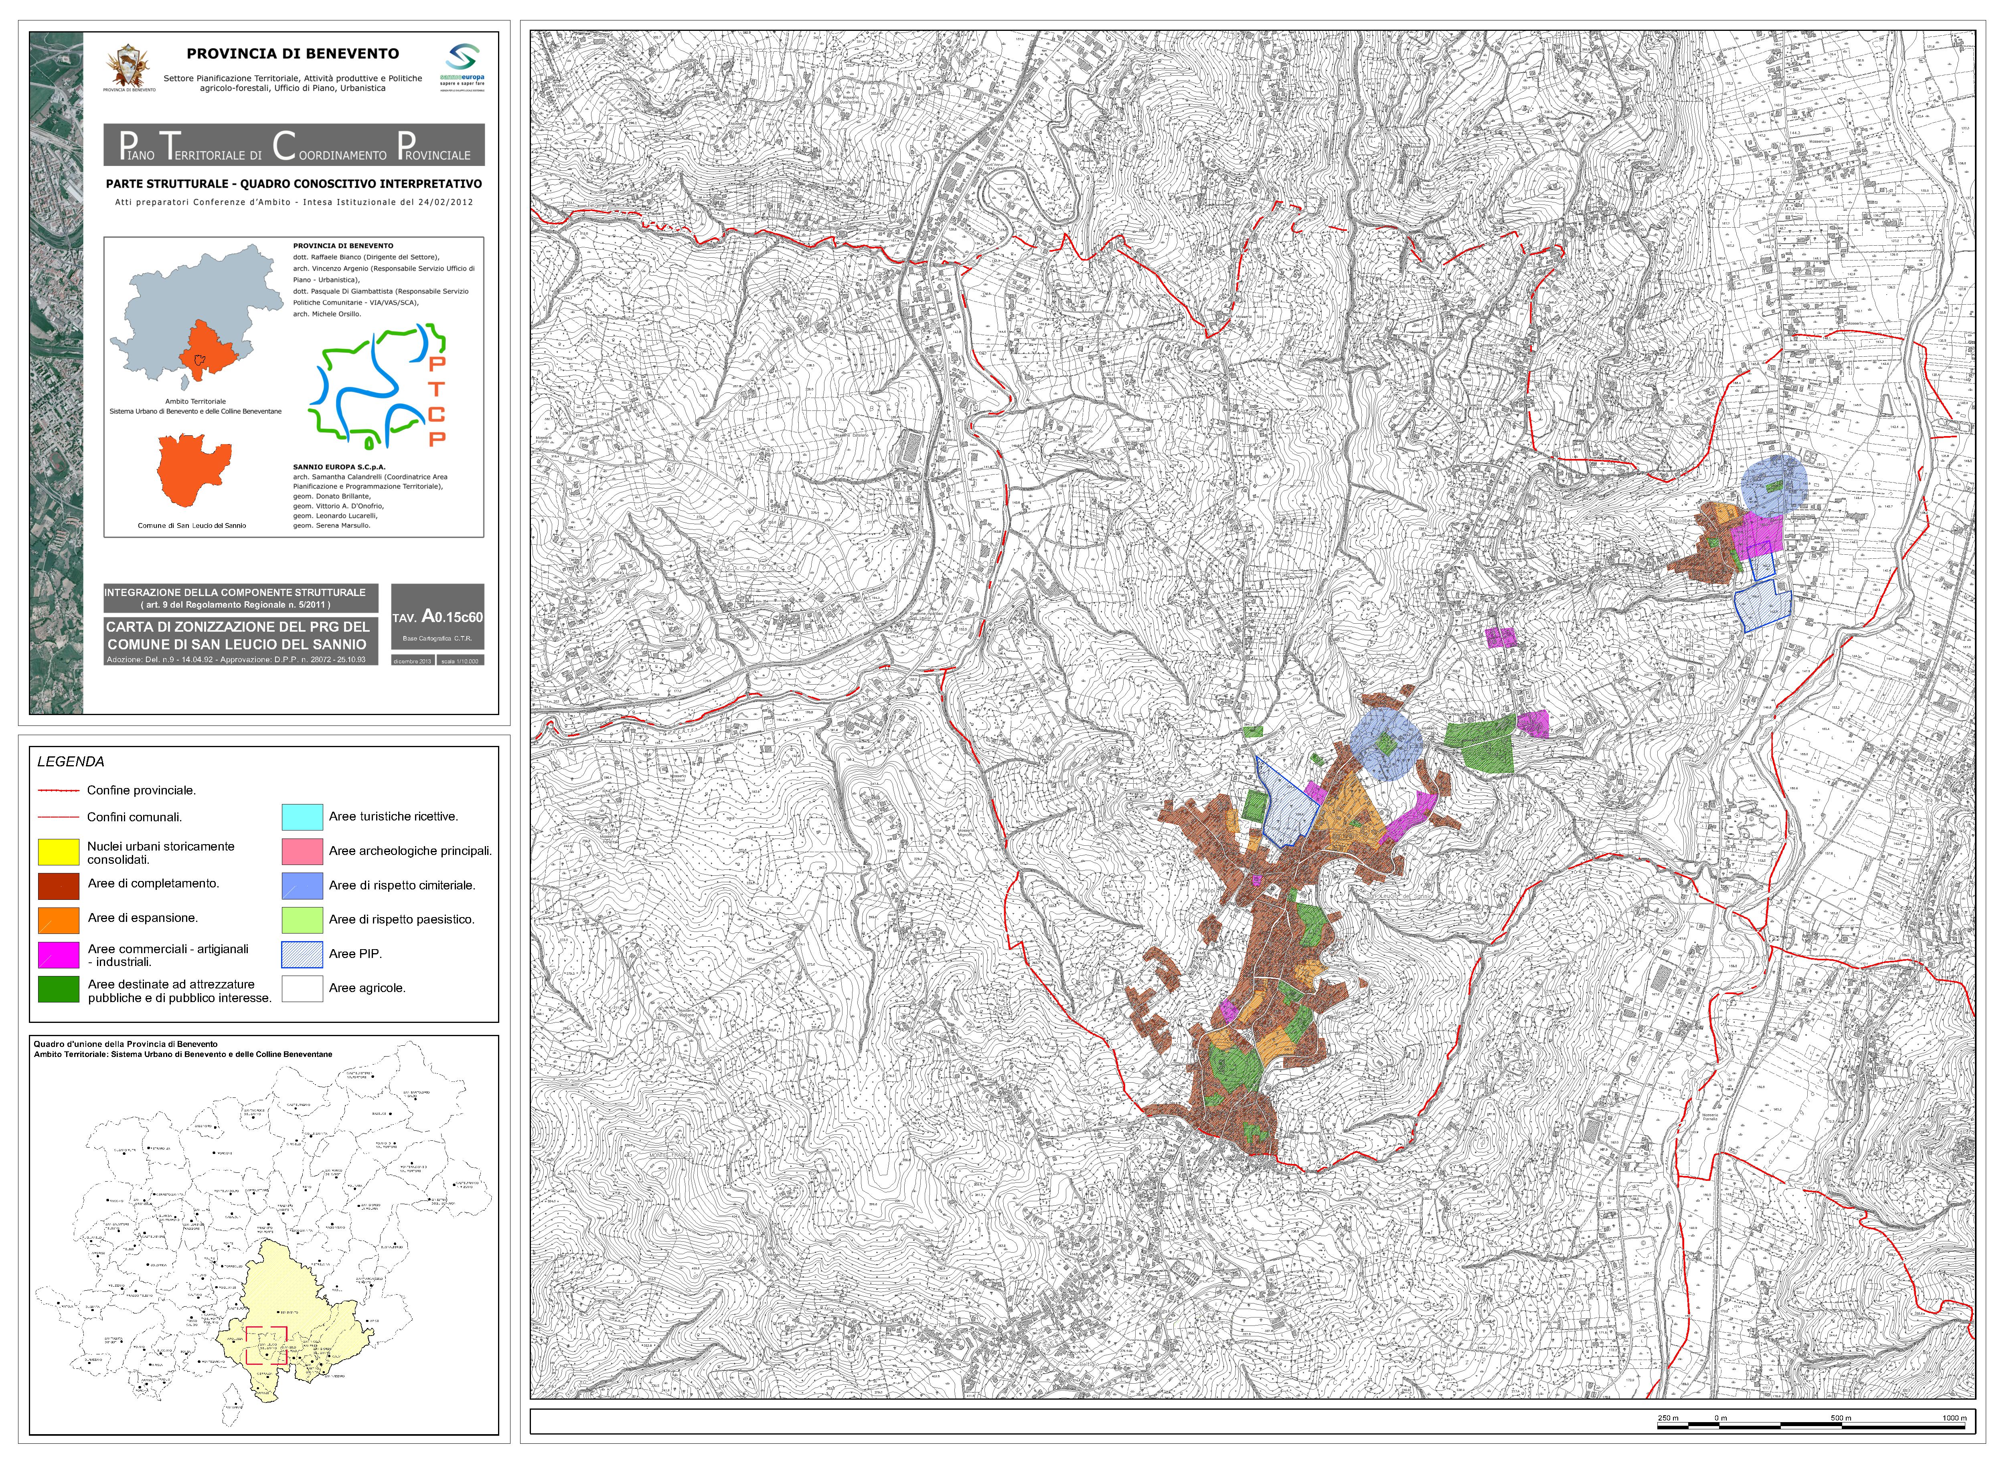Screen dimensions: 2005x1463
Task: Click 'Quadro d'unione della Provincia di Benevento' title
Action: [126, 1045]
